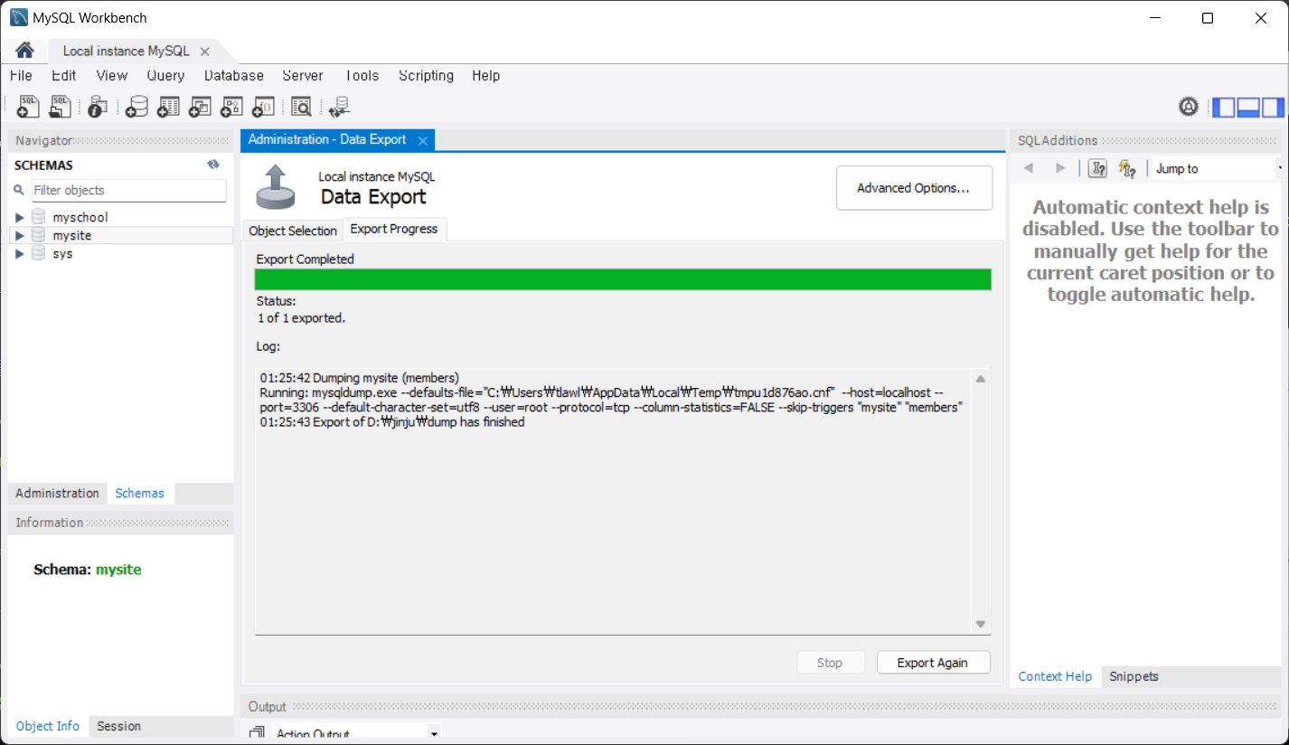The height and width of the screenshot is (745, 1289).
Task: Select the Local instance MySQL connection tab
Action: [127, 52]
